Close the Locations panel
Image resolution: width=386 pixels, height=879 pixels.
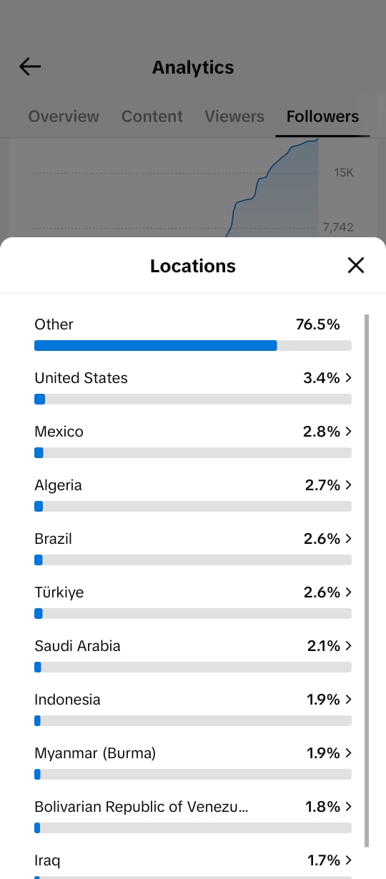pyautogui.click(x=355, y=266)
